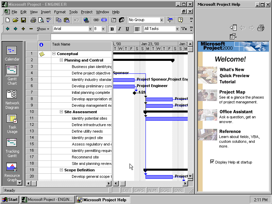Collapse the Conceptual summary task

click(x=54, y=54)
